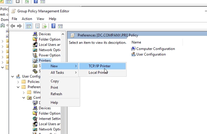The height and width of the screenshot is (134, 207).
Task: Expand the Windows Settings folder under Preferences
Action: point(24,92)
